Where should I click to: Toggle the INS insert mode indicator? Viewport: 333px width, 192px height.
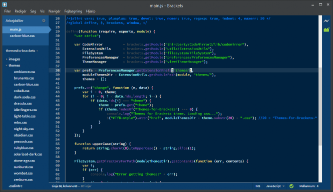(258, 186)
